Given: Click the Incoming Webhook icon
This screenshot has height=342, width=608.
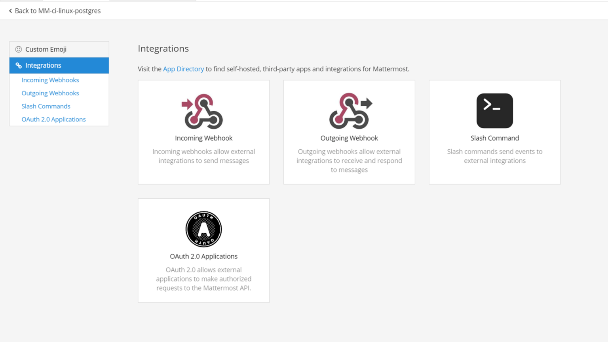Looking at the screenshot, I should [x=203, y=111].
